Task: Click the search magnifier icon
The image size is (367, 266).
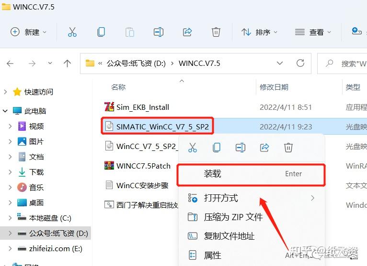Action: click(330, 63)
